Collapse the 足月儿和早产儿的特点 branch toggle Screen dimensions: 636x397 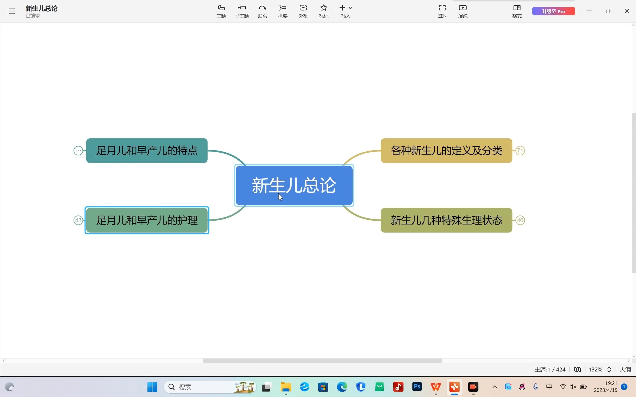(x=78, y=151)
